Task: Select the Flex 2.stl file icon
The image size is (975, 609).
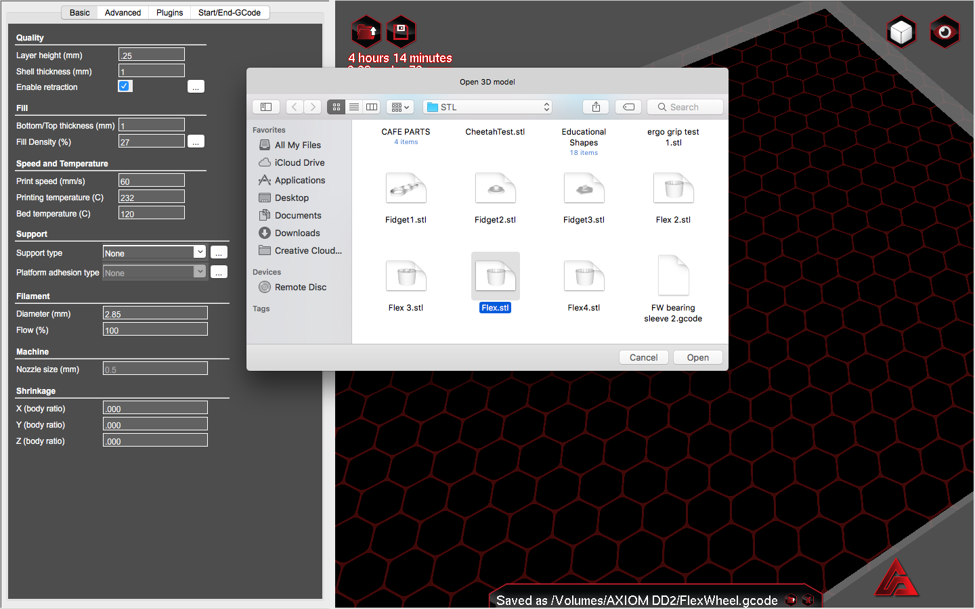Action: click(x=674, y=188)
